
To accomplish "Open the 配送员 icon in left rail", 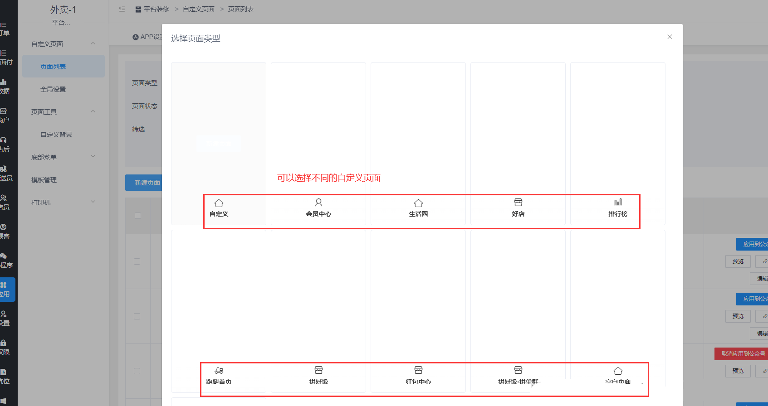I will (4, 169).
